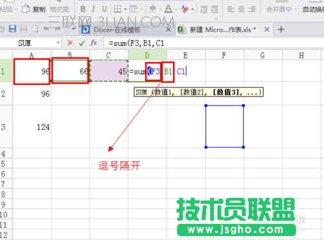Click the 合并居中 merge and center button
Screen dimensions: 324x240
[279, 9]
